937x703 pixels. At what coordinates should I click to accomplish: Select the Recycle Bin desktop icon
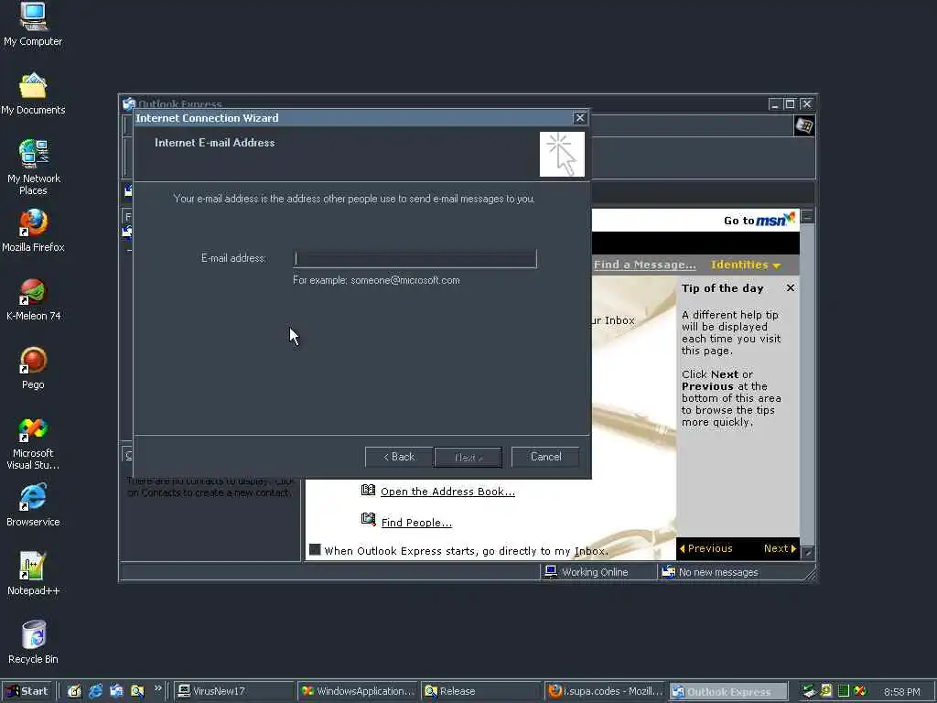tap(33, 643)
